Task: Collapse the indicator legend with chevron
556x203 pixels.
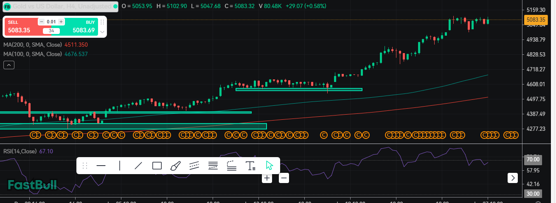Action: click(9, 65)
